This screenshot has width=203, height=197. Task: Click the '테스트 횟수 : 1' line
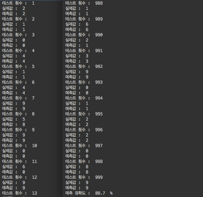tap(18, 3)
